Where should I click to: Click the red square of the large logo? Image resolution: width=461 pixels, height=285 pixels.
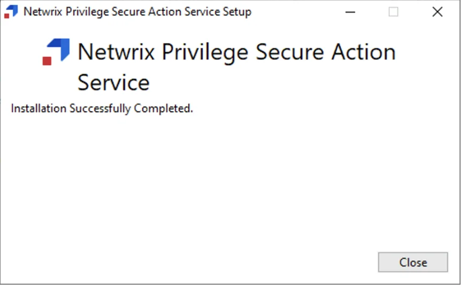(47, 61)
